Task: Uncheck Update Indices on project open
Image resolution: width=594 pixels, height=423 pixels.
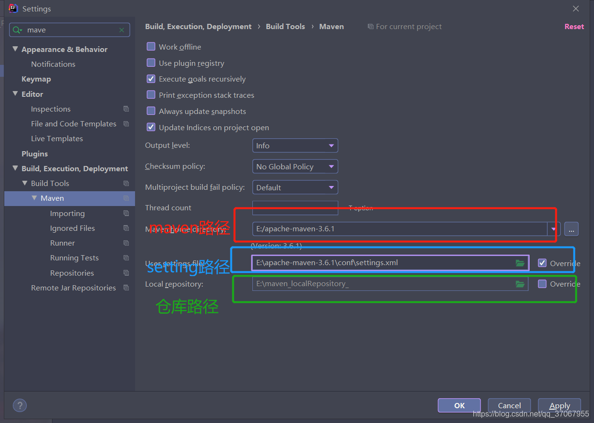Action: pos(151,127)
